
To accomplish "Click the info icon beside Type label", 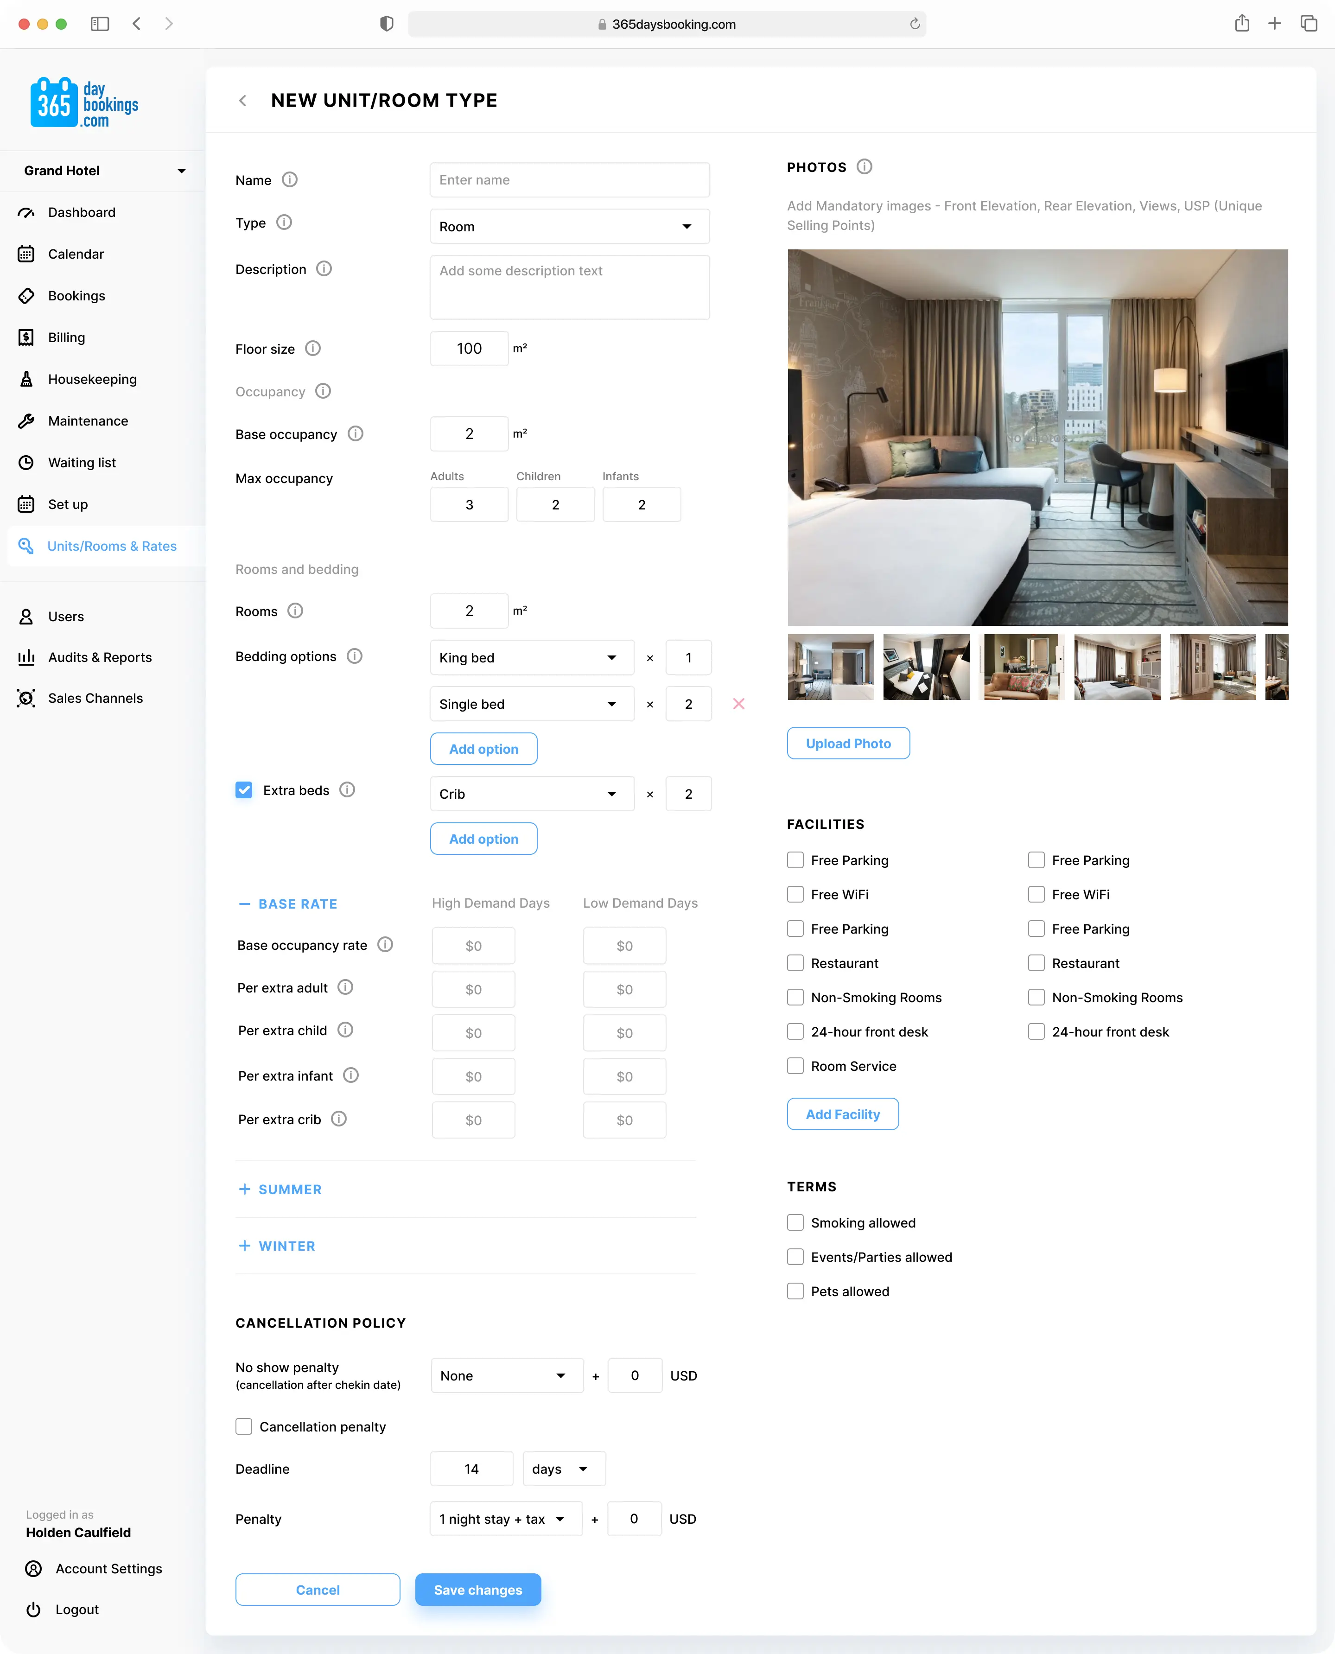I will coord(284,222).
